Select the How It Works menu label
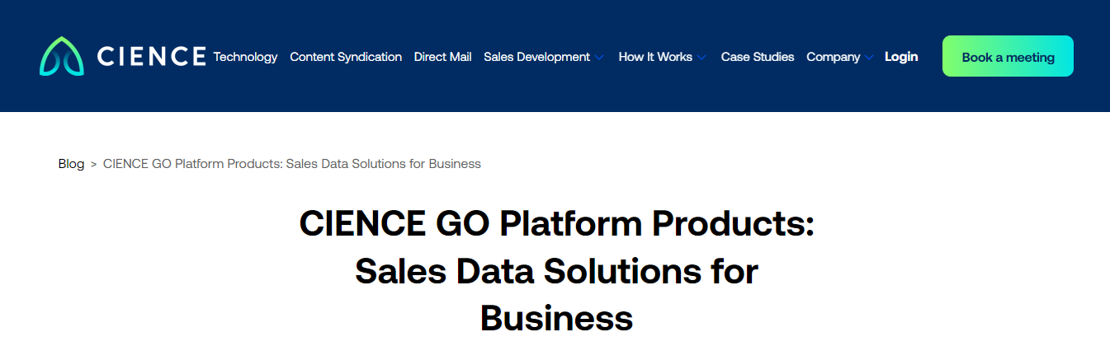This screenshot has height=360, width=1110. (655, 57)
